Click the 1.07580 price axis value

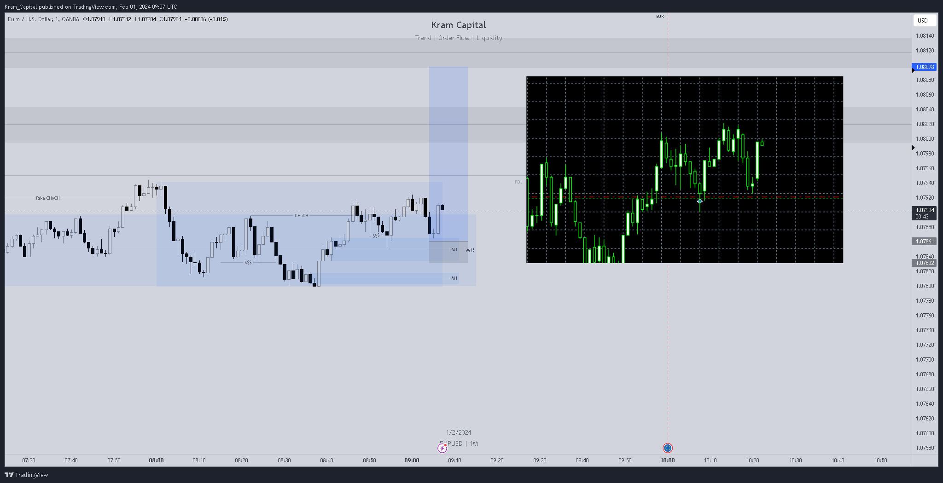[925, 448]
